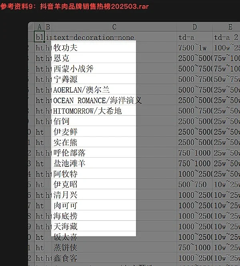The width and height of the screenshot is (240, 266).
Task: Select the cell '恩克'
Action: pyautogui.click(x=114, y=58)
